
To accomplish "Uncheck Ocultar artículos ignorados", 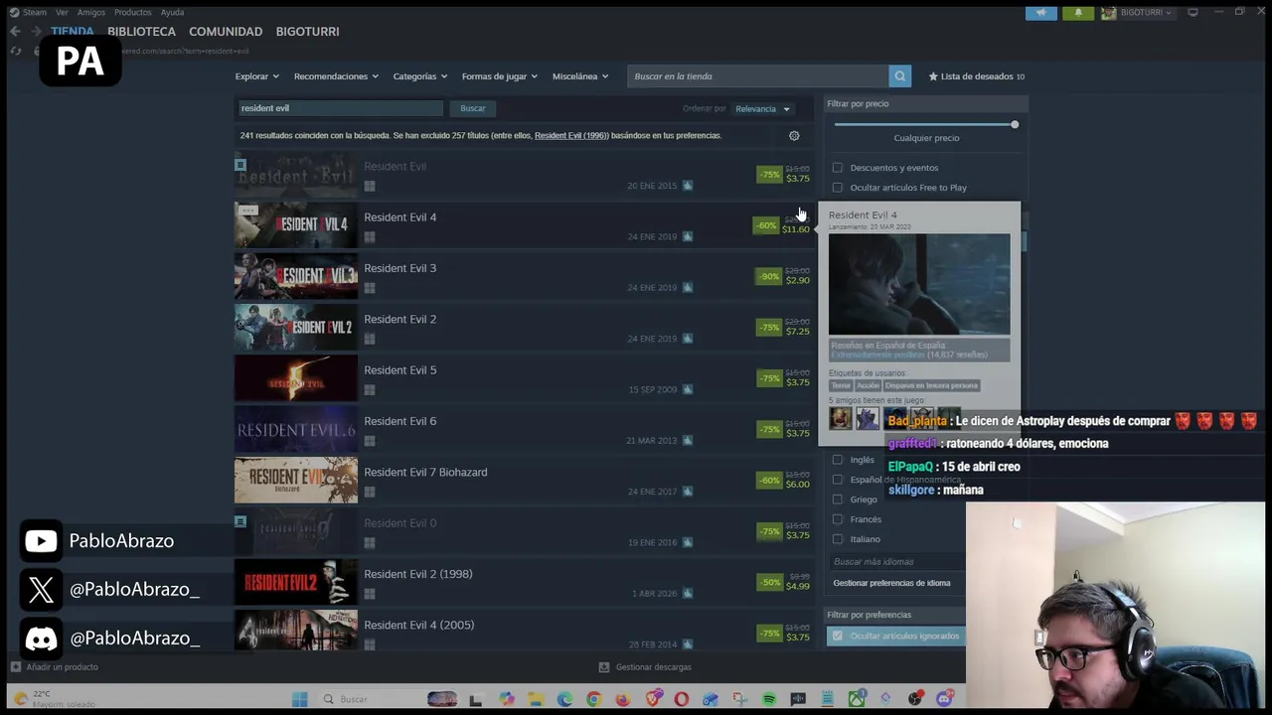I will (x=838, y=636).
